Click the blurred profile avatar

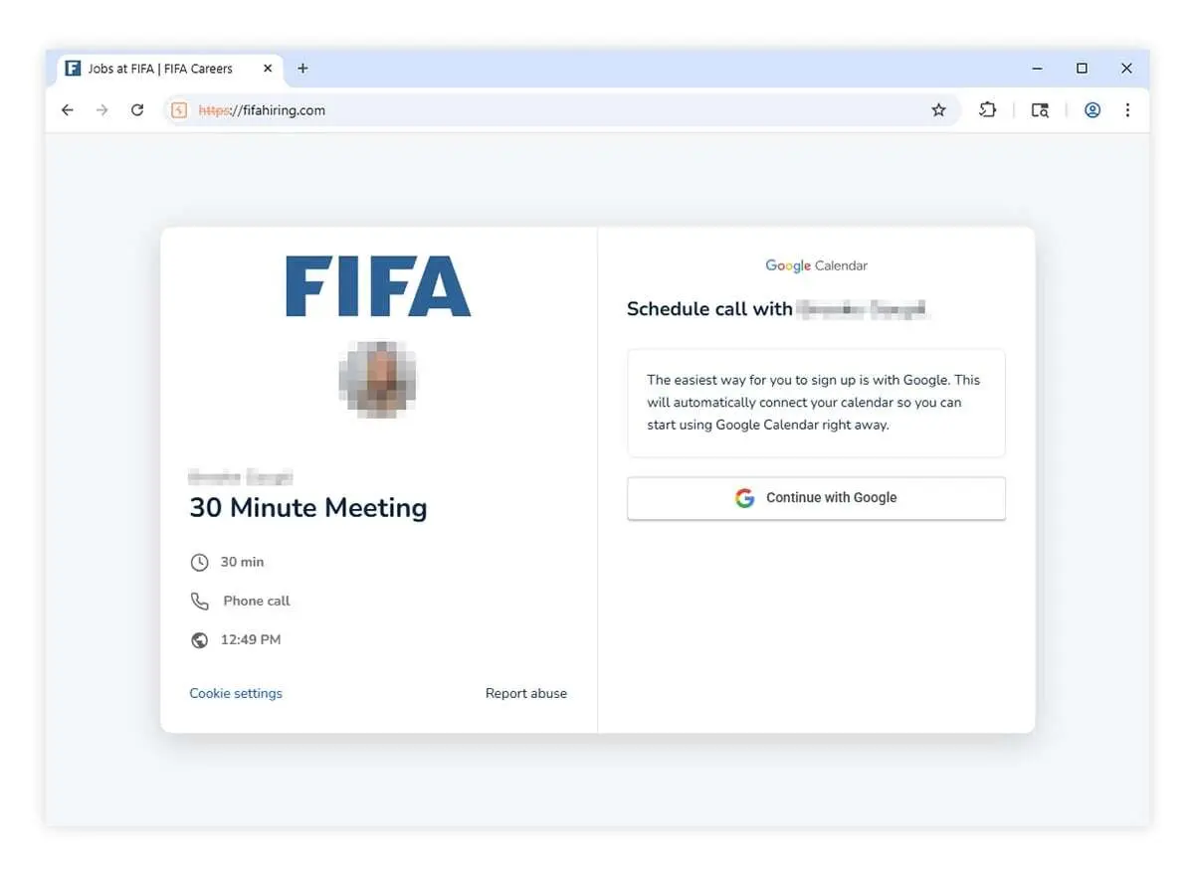[x=377, y=378]
